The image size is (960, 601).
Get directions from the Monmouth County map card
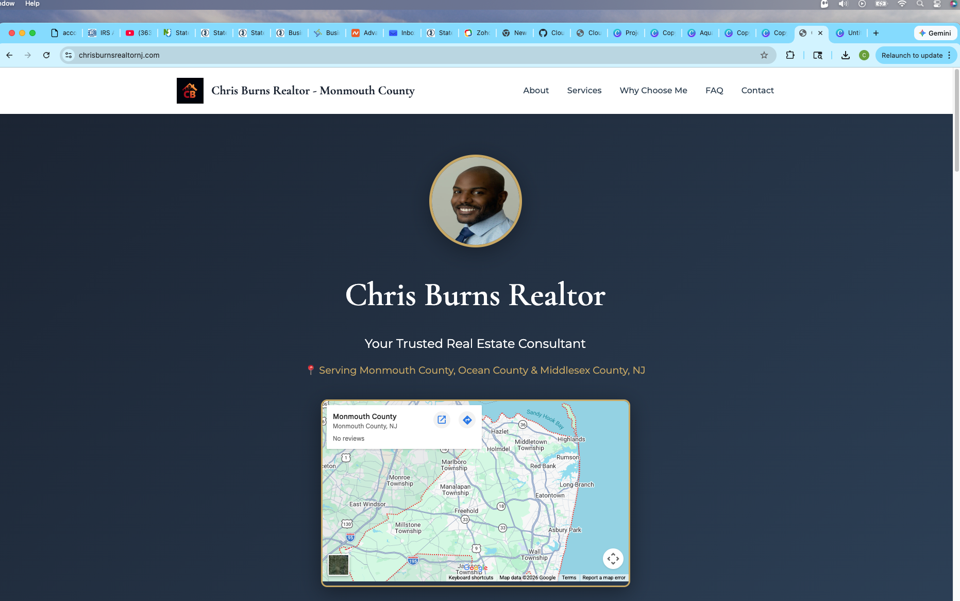click(467, 420)
